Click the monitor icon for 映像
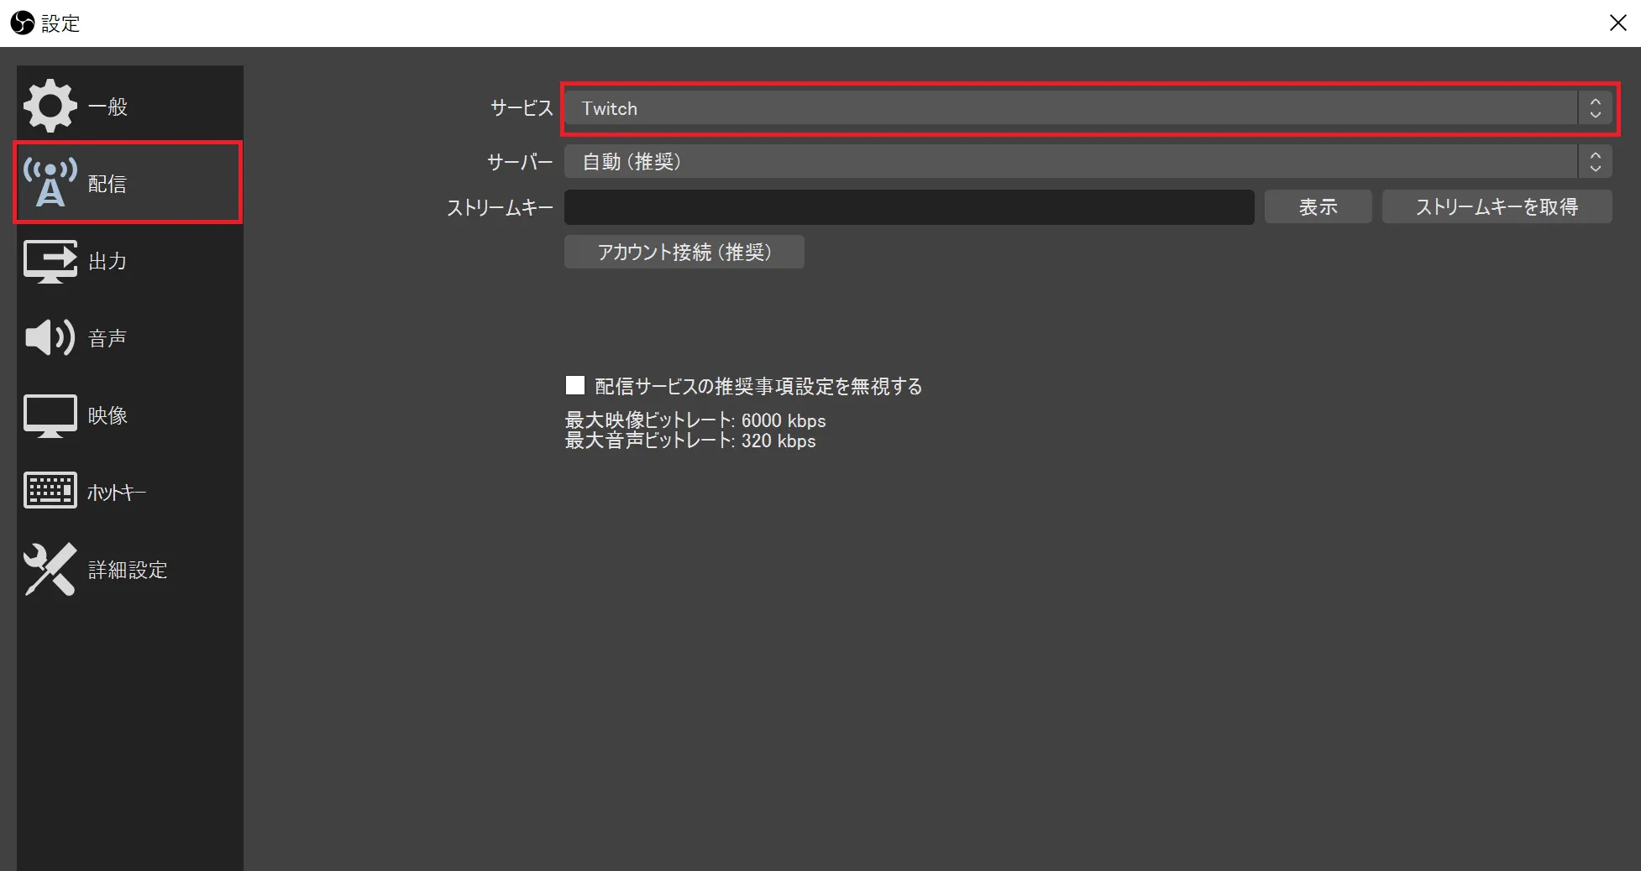Image resolution: width=1641 pixels, height=871 pixels. tap(50, 415)
